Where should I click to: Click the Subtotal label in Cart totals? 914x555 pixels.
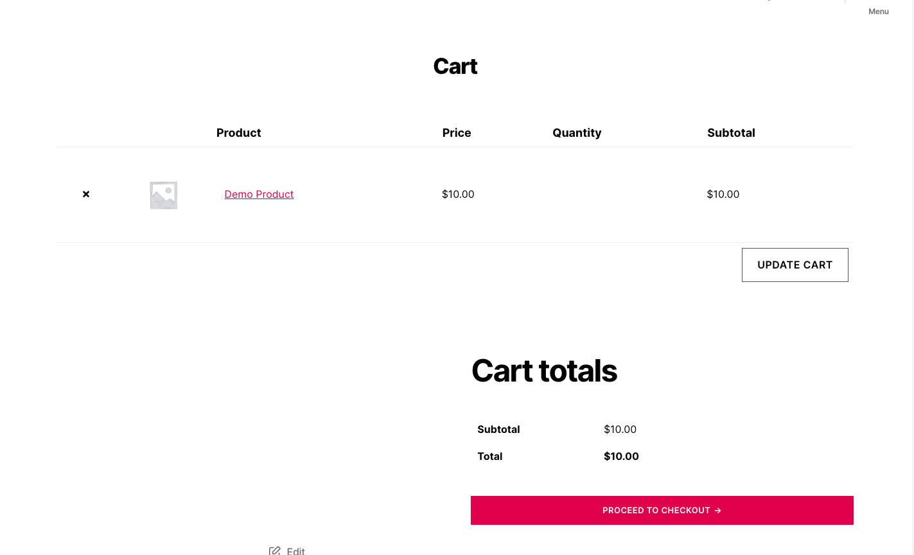(x=498, y=429)
